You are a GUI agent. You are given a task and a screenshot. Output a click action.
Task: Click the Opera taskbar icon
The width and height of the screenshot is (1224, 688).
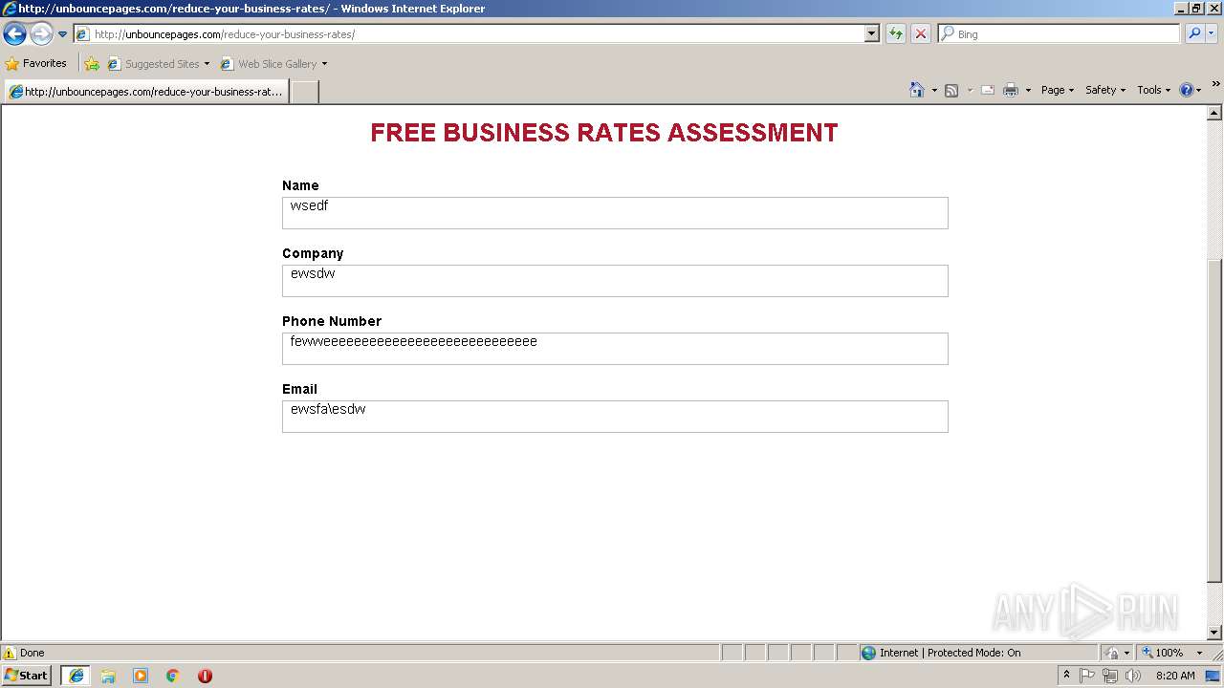point(205,676)
